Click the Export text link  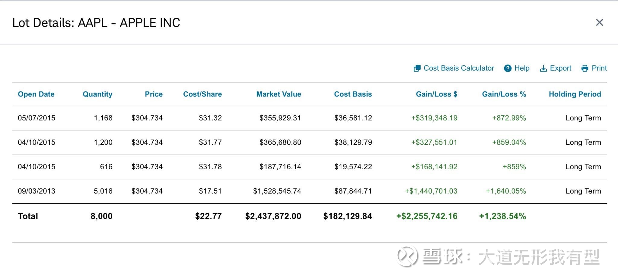coord(560,68)
